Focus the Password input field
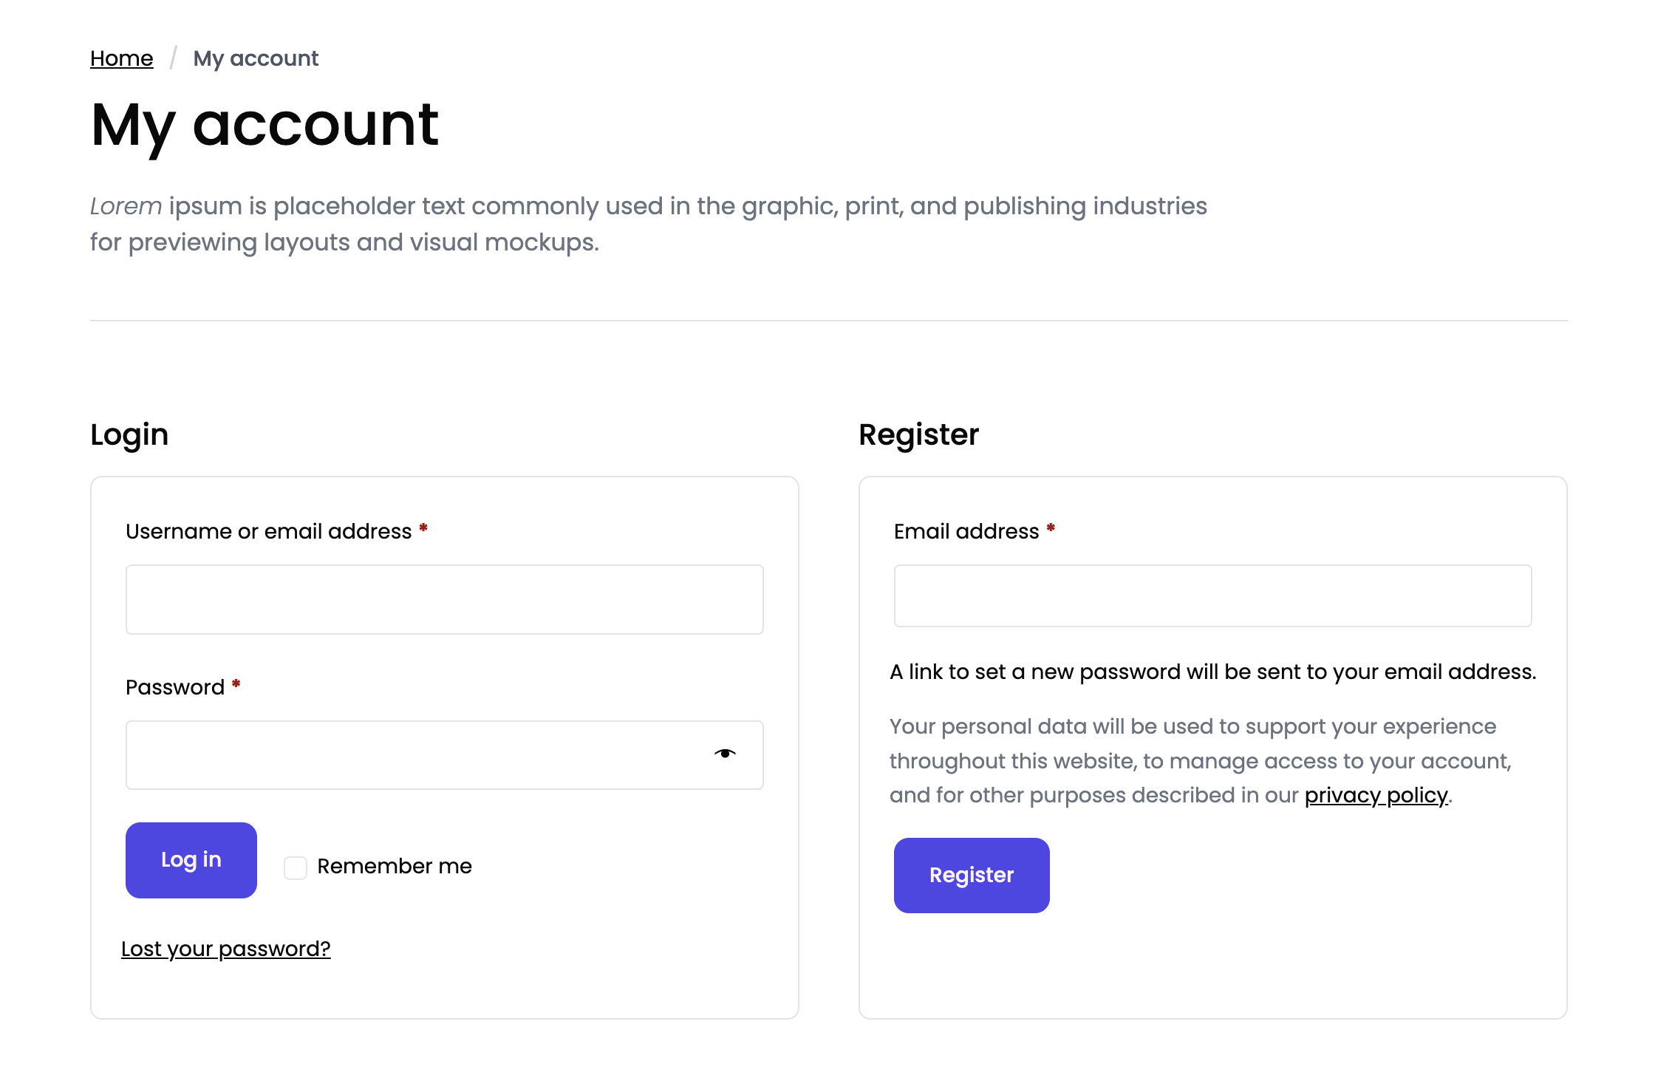This screenshot has width=1655, height=1092. click(414, 755)
